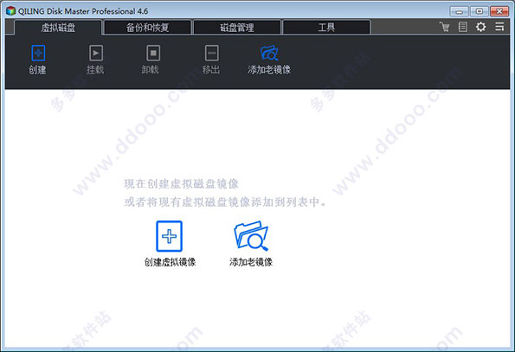
Task: Click the 卸载 unmount icon
Action: tap(153, 53)
